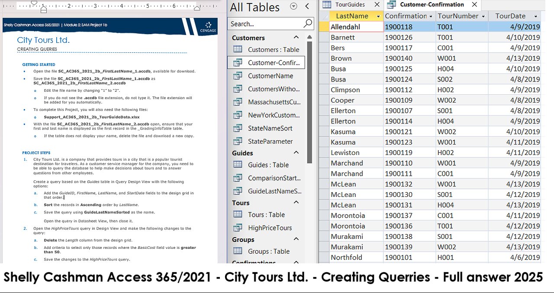Select Guides : Table icon
The height and width of the screenshot is (293, 554).
(238, 164)
